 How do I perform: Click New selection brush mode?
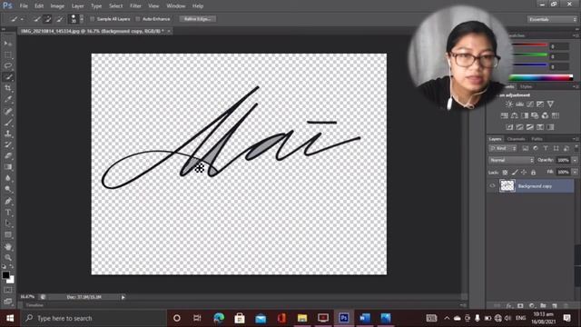[x=37, y=19]
